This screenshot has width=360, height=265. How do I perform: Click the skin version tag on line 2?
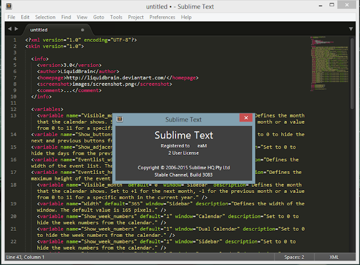tap(55, 46)
